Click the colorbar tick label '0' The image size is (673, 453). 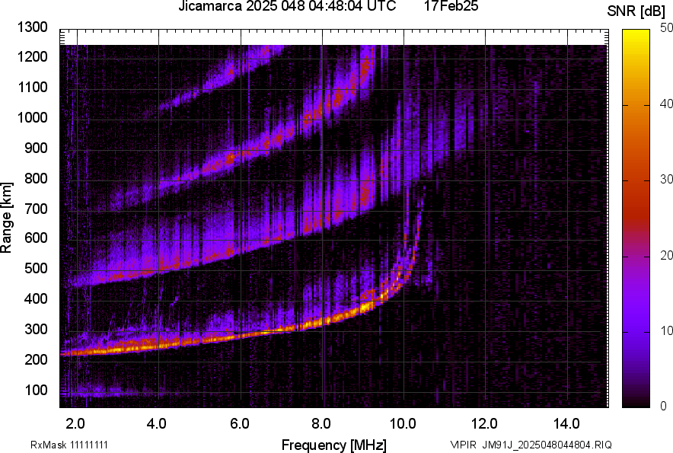click(664, 406)
